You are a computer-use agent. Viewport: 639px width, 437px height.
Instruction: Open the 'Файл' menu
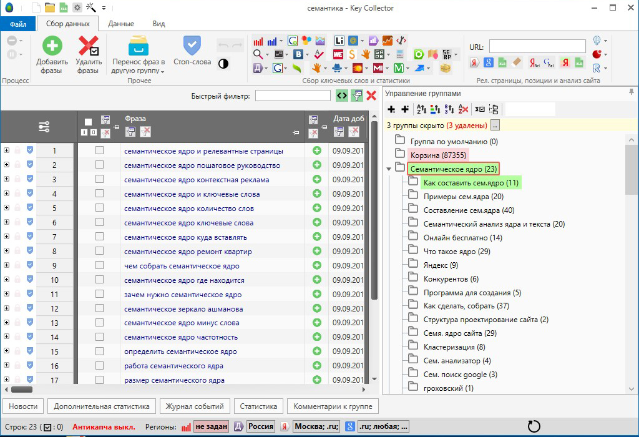point(18,24)
